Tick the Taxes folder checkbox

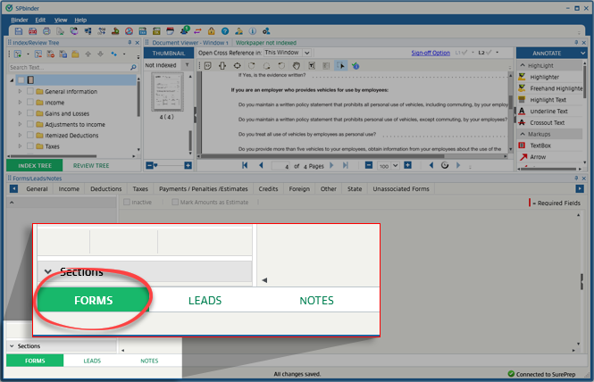[x=30, y=145]
